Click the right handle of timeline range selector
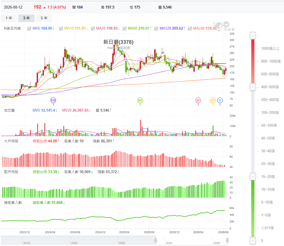Screen dimensions: 284x246 (x=227, y=240)
